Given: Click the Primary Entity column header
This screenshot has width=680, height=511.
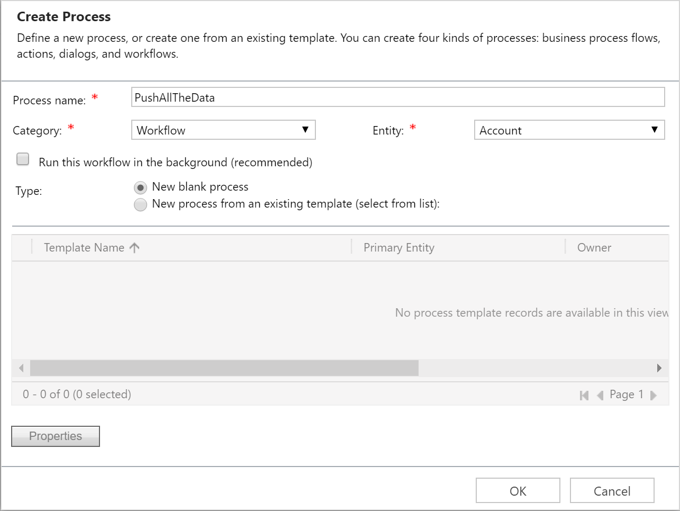Looking at the screenshot, I should point(398,247).
